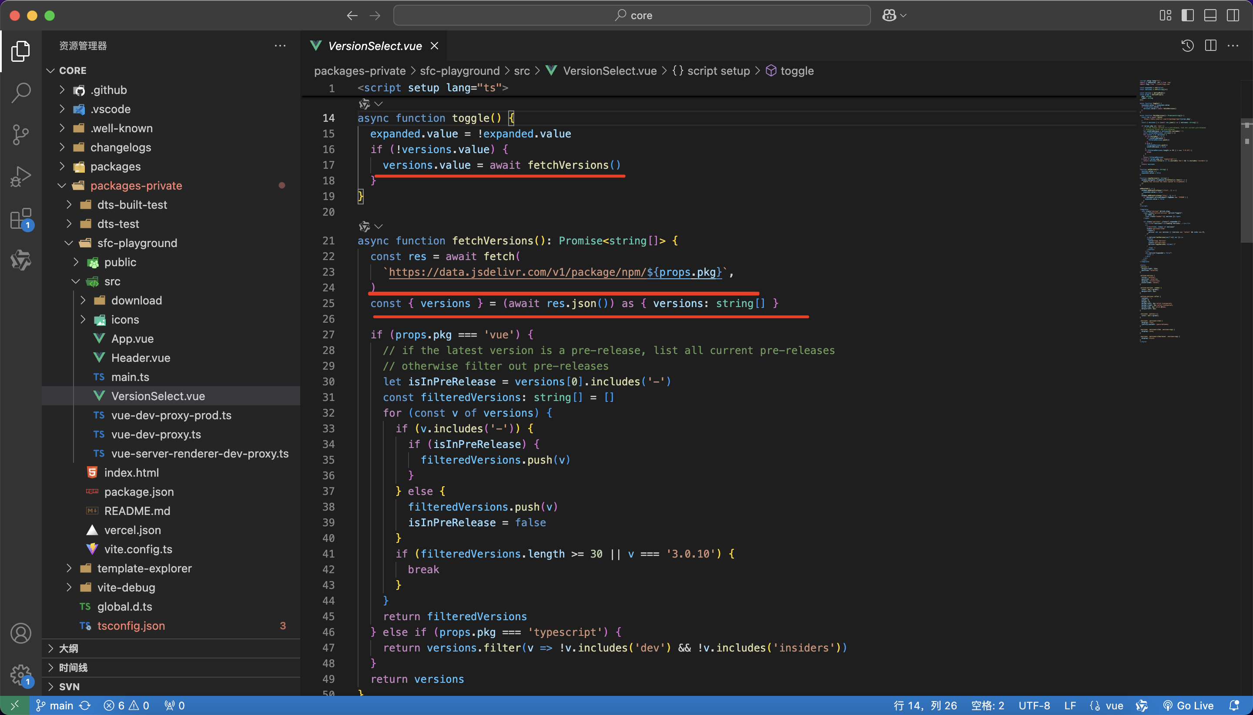Collapse the CORE root folder
Viewport: 1253px width, 715px height.
coord(73,71)
